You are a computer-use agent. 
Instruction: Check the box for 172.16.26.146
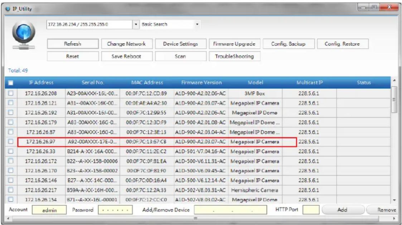point(11,180)
